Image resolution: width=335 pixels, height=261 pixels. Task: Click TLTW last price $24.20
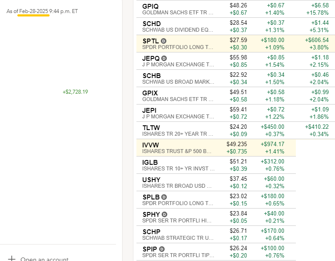click(x=238, y=127)
